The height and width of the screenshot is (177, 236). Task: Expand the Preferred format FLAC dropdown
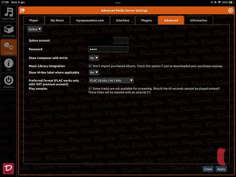(x=111, y=80)
